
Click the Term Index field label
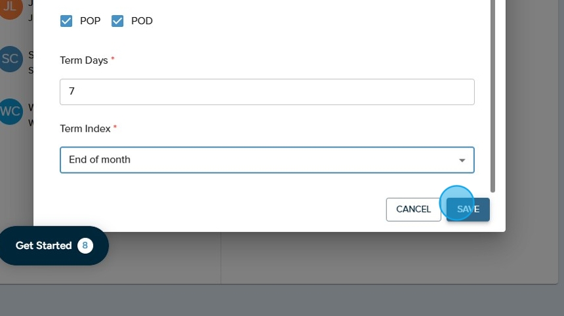tap(85, 128)
